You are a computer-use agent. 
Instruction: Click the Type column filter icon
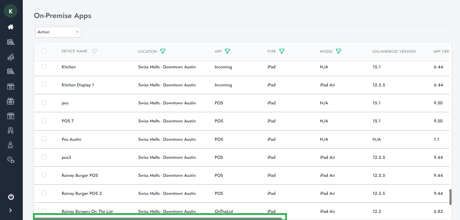pyautogui.click(x=282, y=51)
